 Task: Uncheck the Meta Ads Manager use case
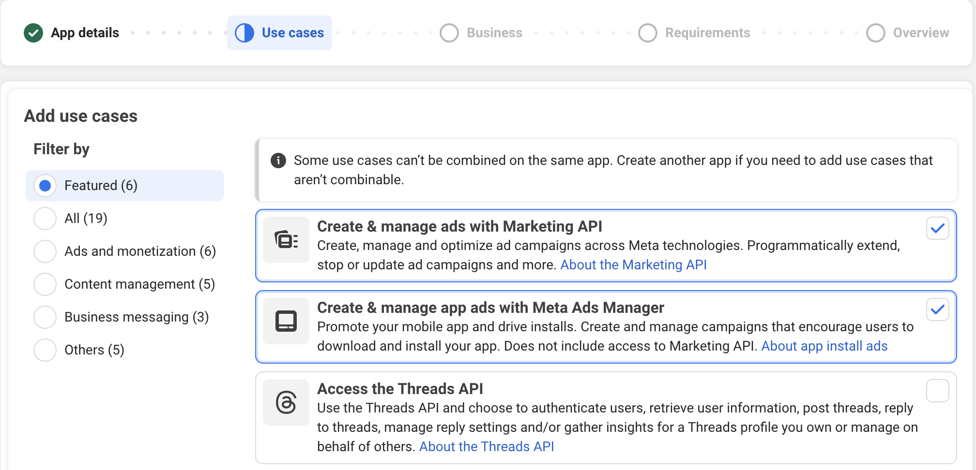(x=938, y=310)
